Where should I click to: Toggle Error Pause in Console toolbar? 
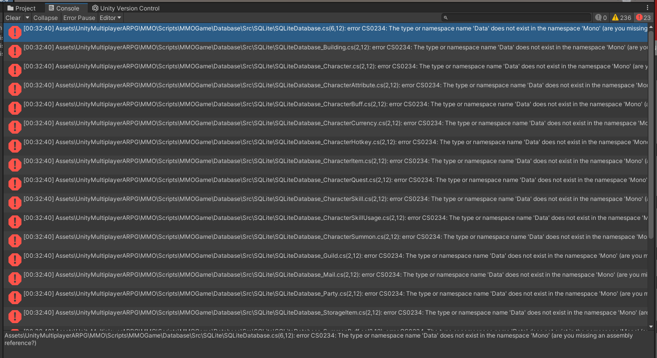point(79,18)
